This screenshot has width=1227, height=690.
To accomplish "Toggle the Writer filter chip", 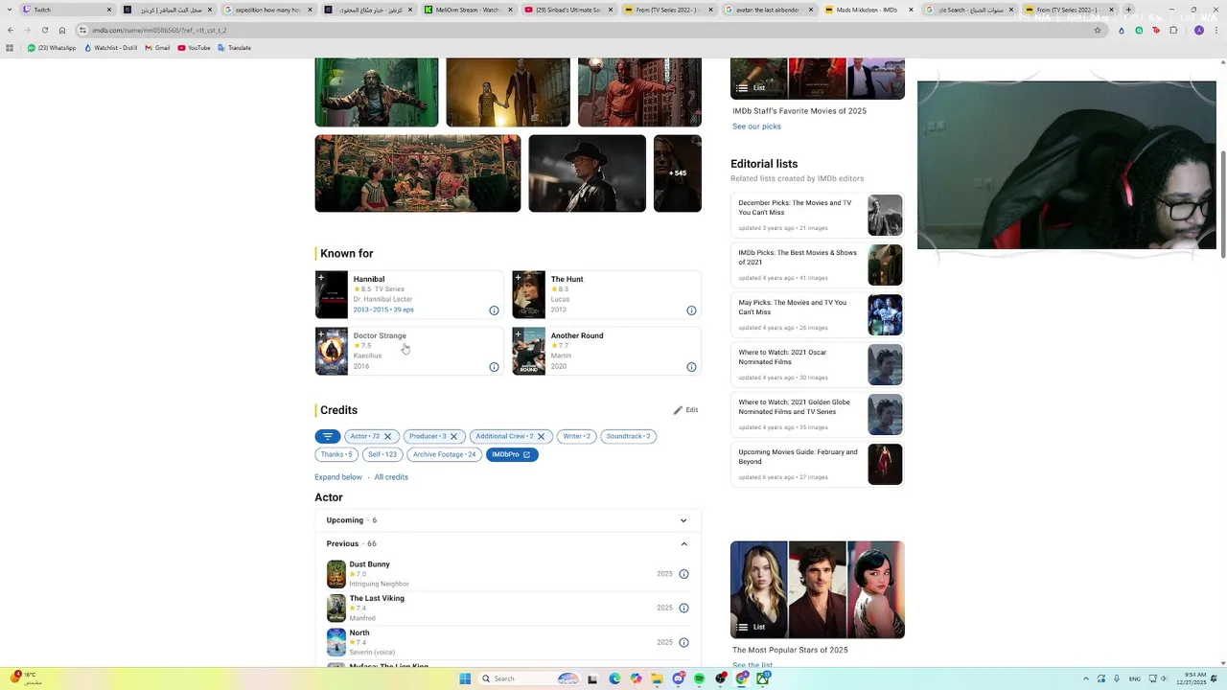I will pos(576,436).
